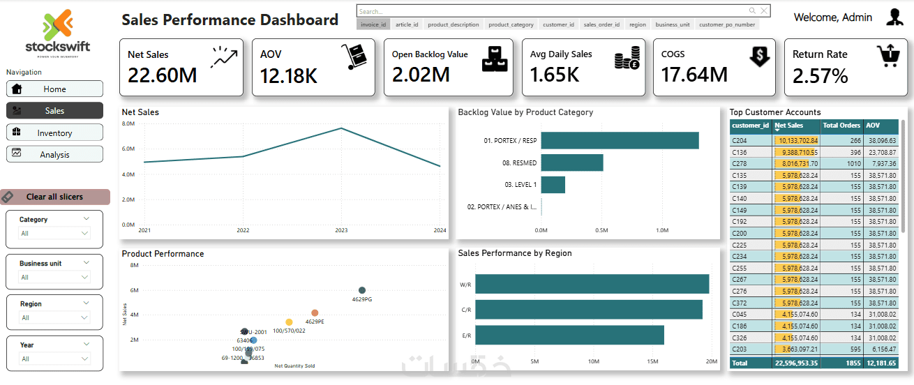Select the business_unit search field tab

pyautogui.click(x=673, y=24)
